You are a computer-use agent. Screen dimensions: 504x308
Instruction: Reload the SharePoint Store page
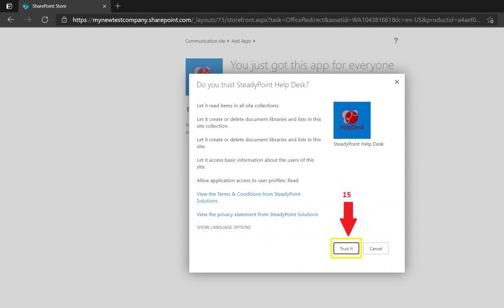click(x=45, y=20)
